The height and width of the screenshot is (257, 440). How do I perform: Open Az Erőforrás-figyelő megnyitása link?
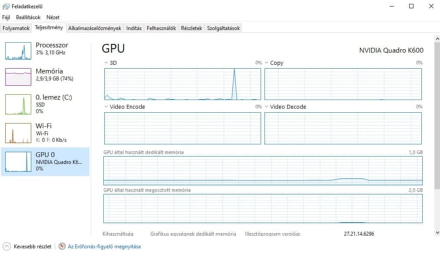pos(104,247)
